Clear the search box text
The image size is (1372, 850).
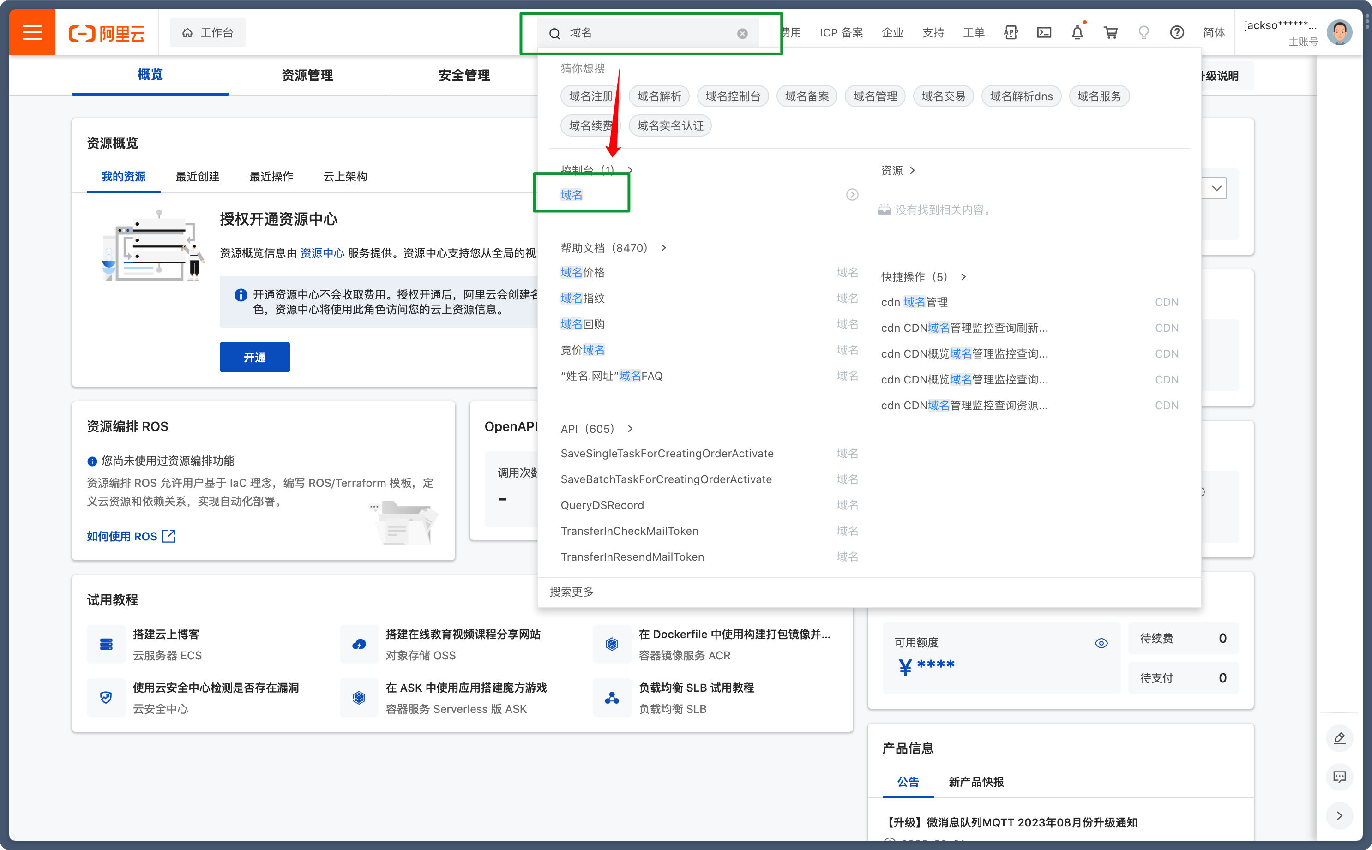click(x=742, y=34)
